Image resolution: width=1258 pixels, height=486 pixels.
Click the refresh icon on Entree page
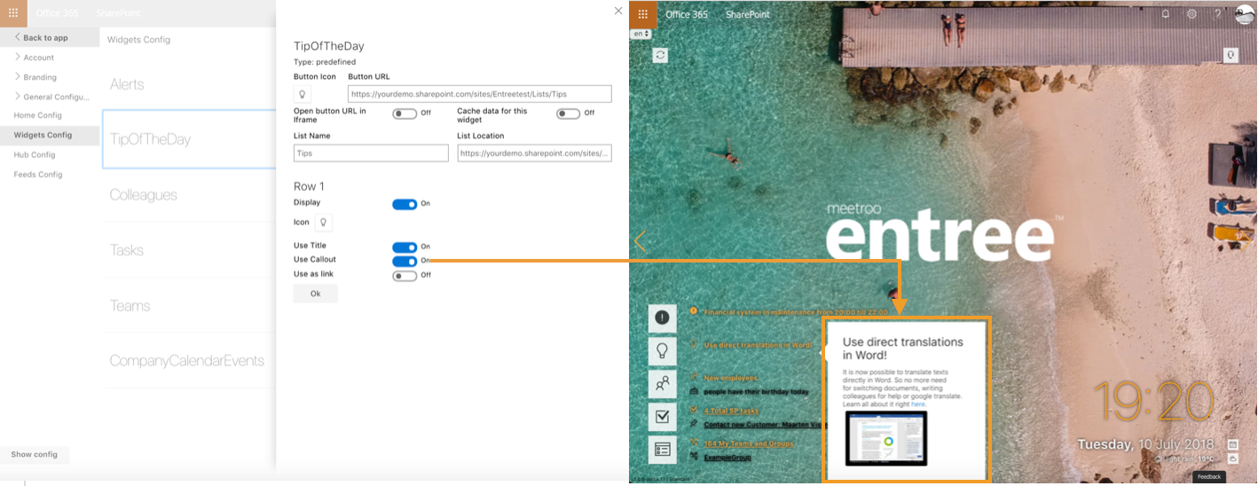pyautogui.click(x=660, y=55)
